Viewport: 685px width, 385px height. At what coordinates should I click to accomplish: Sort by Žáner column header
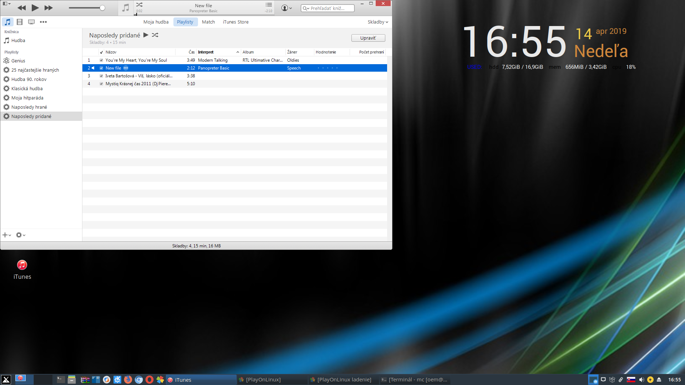[x=300, y=52]
